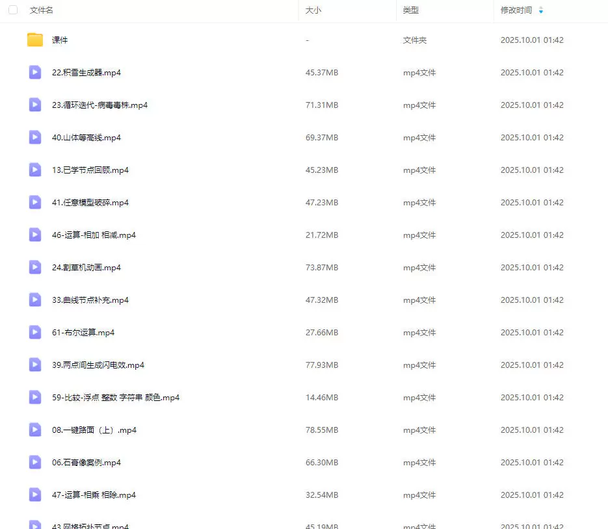
Task: Sort files by 大小 column header
Action: (x=313, y=10)
